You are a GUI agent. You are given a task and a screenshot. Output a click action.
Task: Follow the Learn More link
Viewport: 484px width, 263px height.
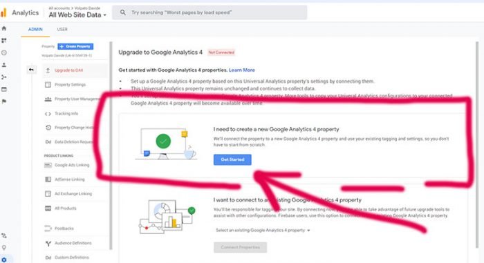coord(242,70)
